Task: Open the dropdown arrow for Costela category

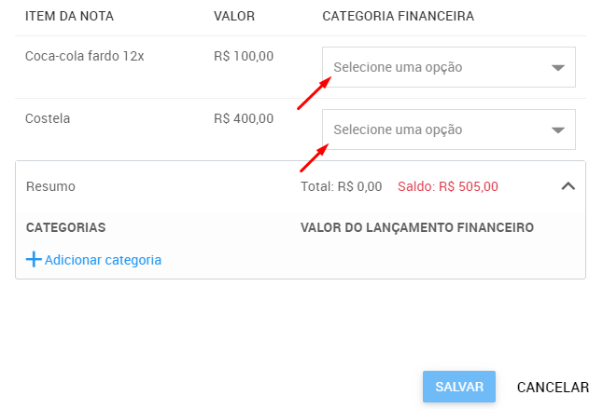Action: click(x=558, y=130)
